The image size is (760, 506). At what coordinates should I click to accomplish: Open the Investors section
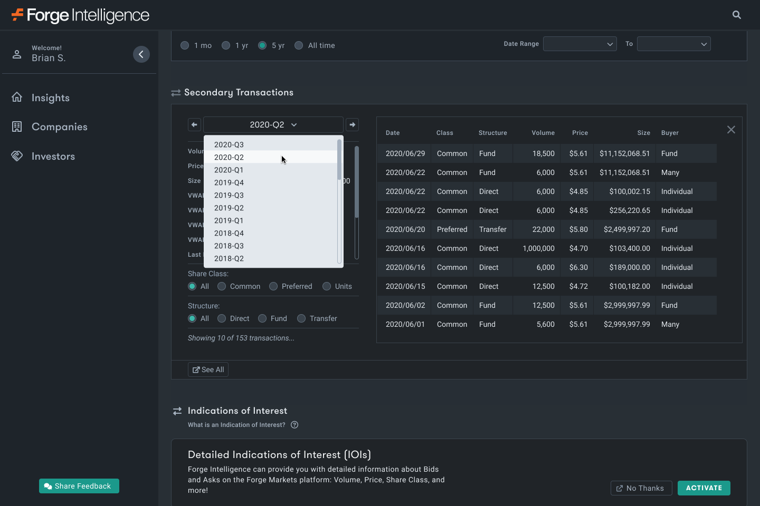53,156
